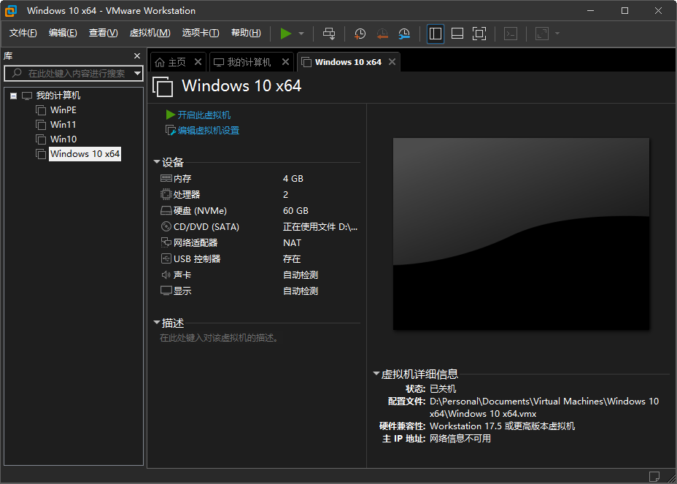Enter full screen mode from toolbar
Screen dimensions: 677x484
pyautogui.click(x=479, y=34)
